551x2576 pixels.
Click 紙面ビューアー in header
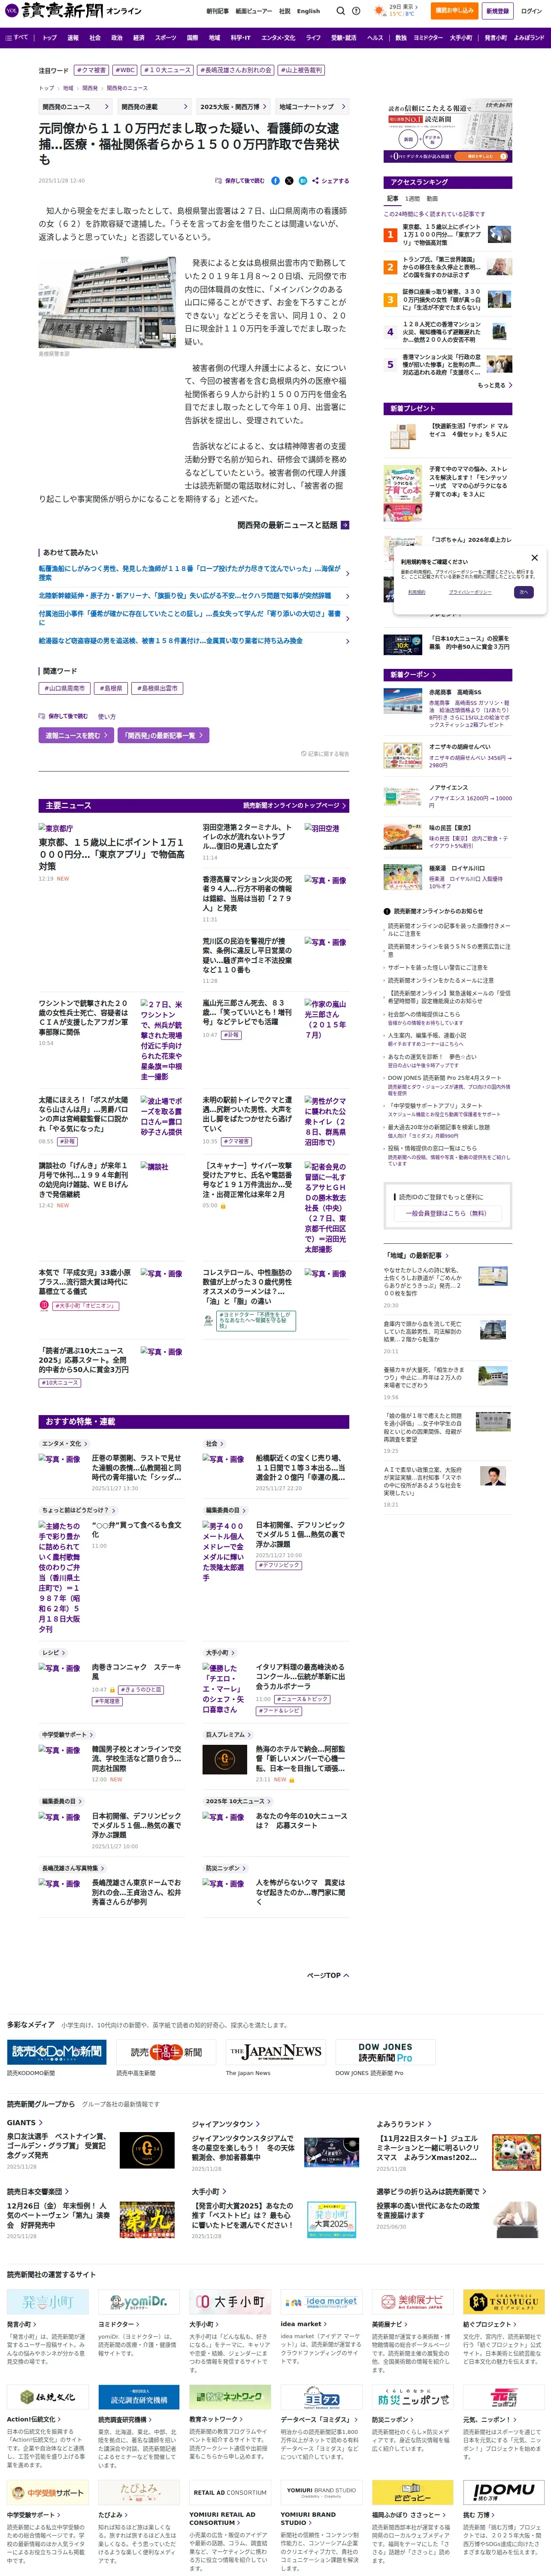click(254, 11)
